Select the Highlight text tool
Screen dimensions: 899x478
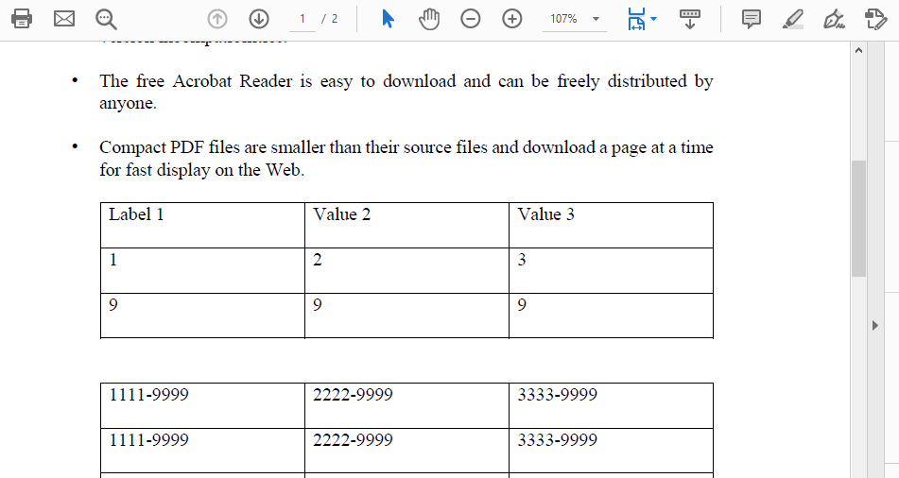pos(793,19)
